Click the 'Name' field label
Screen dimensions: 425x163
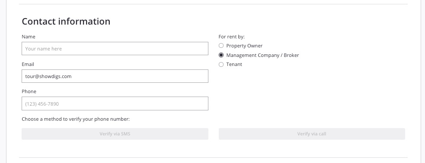29,37
